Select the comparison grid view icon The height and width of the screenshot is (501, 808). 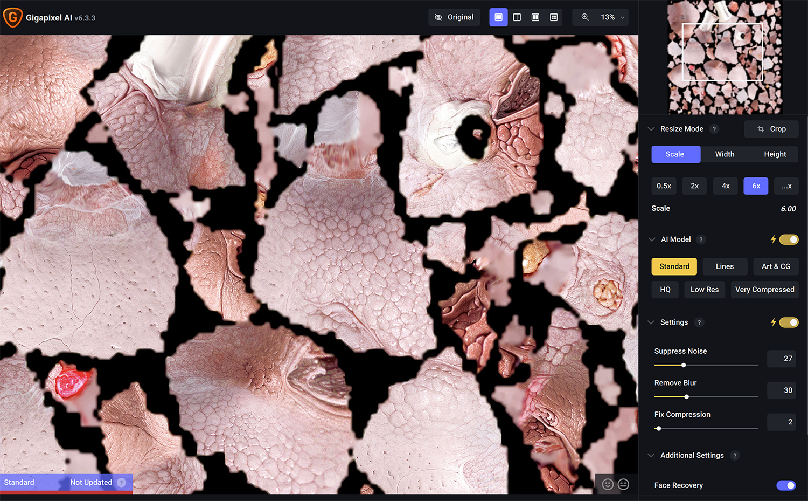point(553,17)
